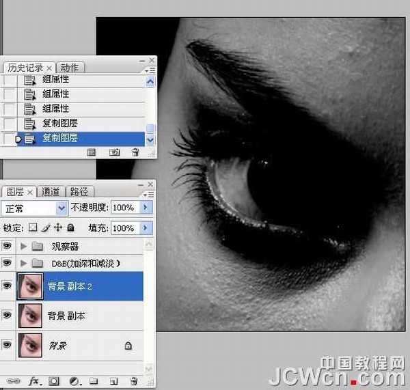Hide the 观察器 group with its eye icon
Screen dimensions: 410x390
click(8, 246)
